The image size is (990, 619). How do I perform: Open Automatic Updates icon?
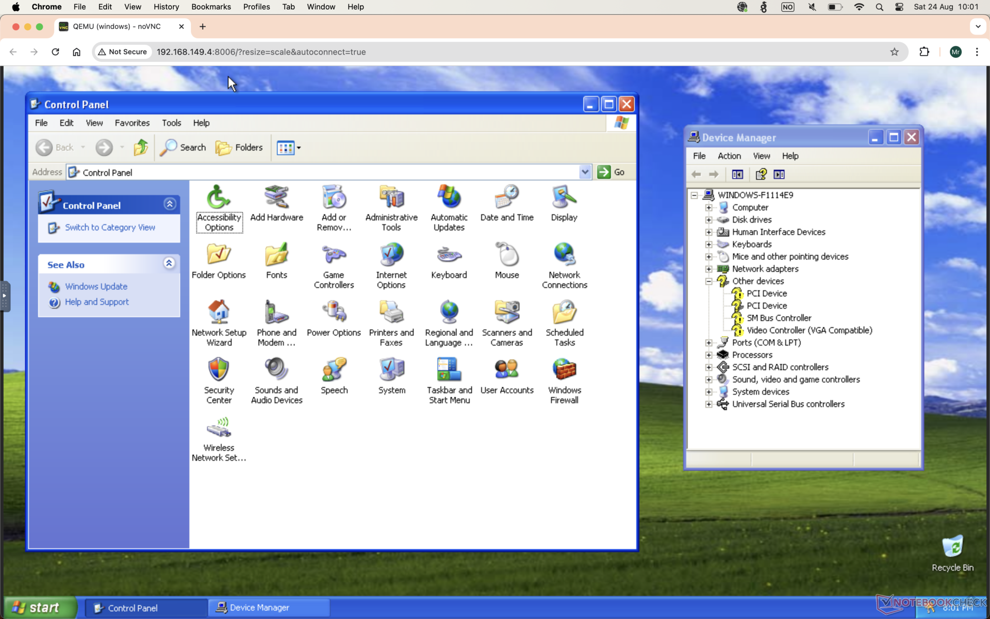click(x=449, y=208)
